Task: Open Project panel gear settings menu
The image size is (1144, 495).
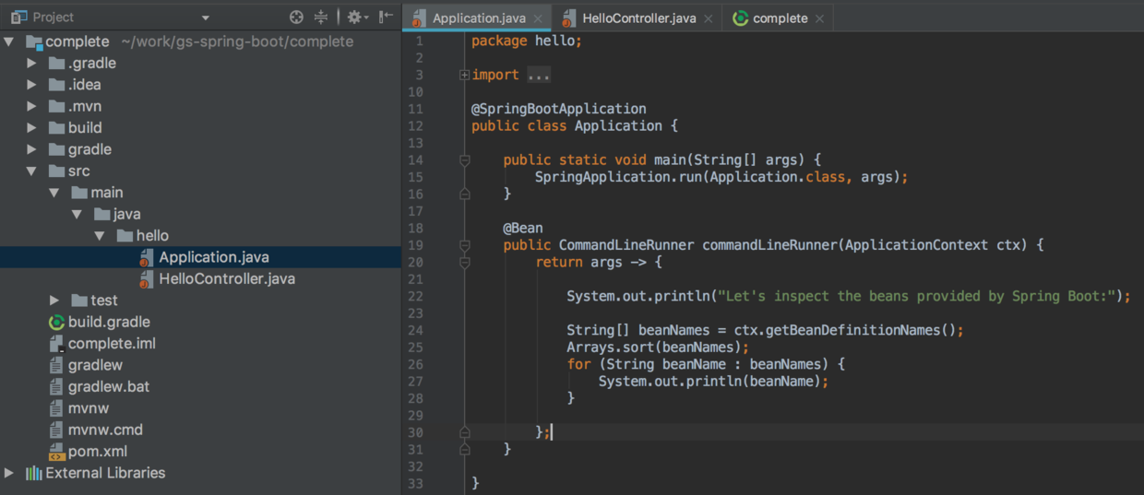Action: click(x=357, y=17)
